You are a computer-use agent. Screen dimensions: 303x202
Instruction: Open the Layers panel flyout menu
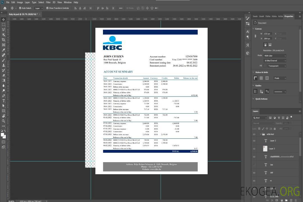[300, 111]
